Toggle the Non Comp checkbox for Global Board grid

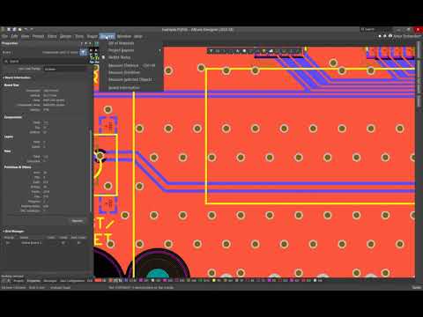click(x=78, y=243)
